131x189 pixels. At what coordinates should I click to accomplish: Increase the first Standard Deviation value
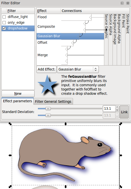[x=117, y=107]
